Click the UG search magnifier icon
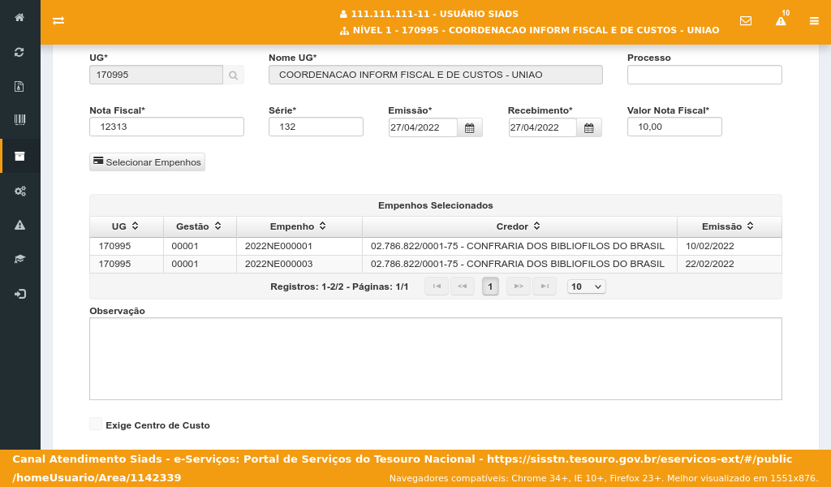 point(233,75)
